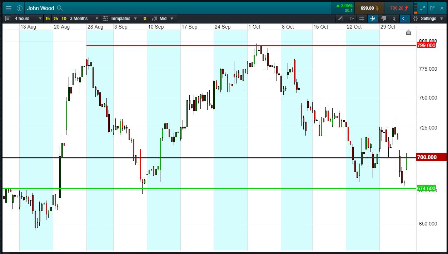Select the text annotation tool
This screenshot has width=448, height=254.
click(x=351, y=19)
